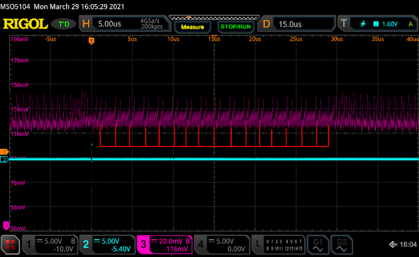The height and width of the screenshot is (257, 419).
Task: Click the MSO5104 date and time header
Action: pos(62,7)
